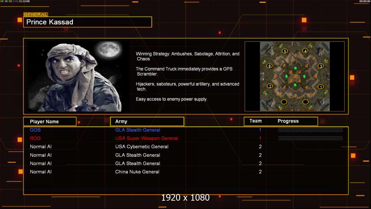The height and width of the screenshot is (209, 371).
Task: Click the timer readout at top right
Action: (365, 1)
